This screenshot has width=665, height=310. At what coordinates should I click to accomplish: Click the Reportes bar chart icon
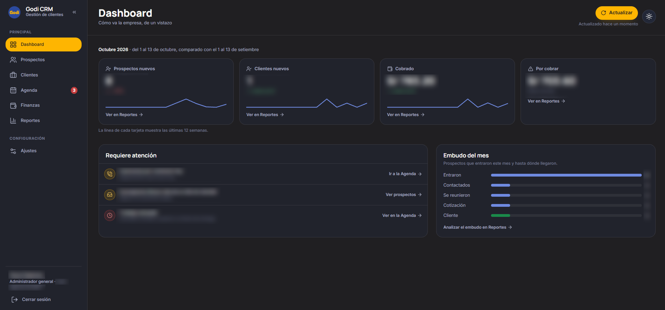[x=13, y=121]
